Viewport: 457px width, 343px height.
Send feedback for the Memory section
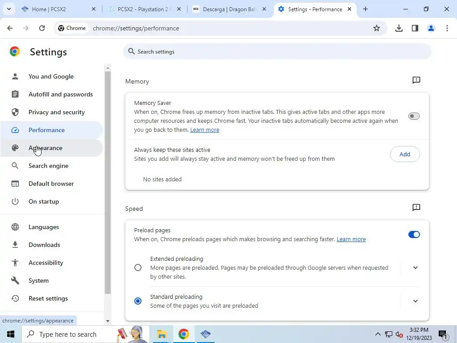(x=416, y=80)
